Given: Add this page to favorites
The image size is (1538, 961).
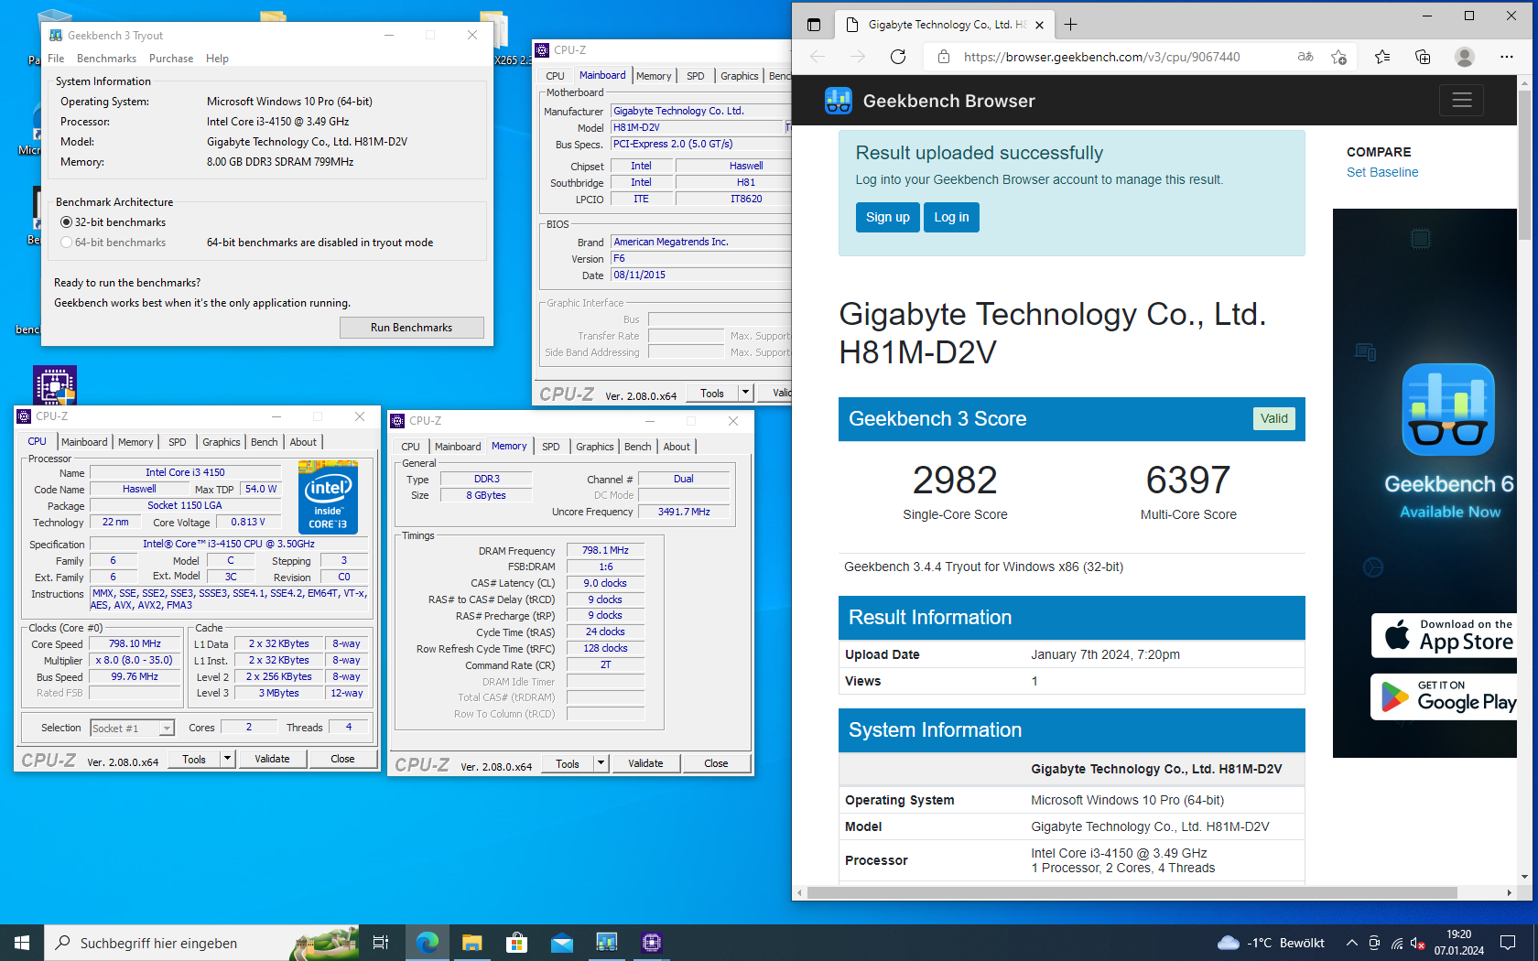Looking at the screenshot, I should [1338, 57].
